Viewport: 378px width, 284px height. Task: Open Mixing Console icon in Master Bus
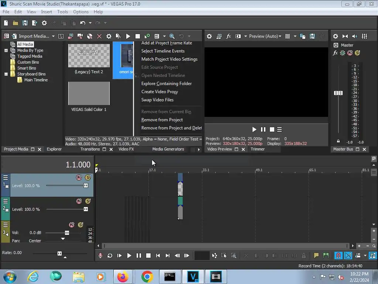pyautogui.click(x=364, y=36)
